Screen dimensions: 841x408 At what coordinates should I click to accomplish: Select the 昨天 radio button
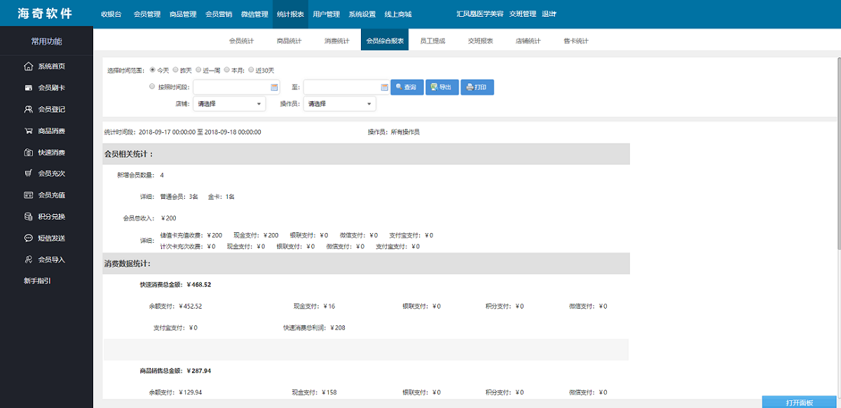175,70
